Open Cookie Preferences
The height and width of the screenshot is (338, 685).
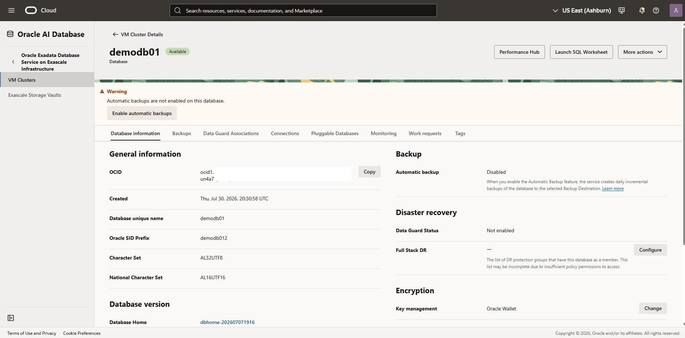pyautogui.click(x=82, y=333)
